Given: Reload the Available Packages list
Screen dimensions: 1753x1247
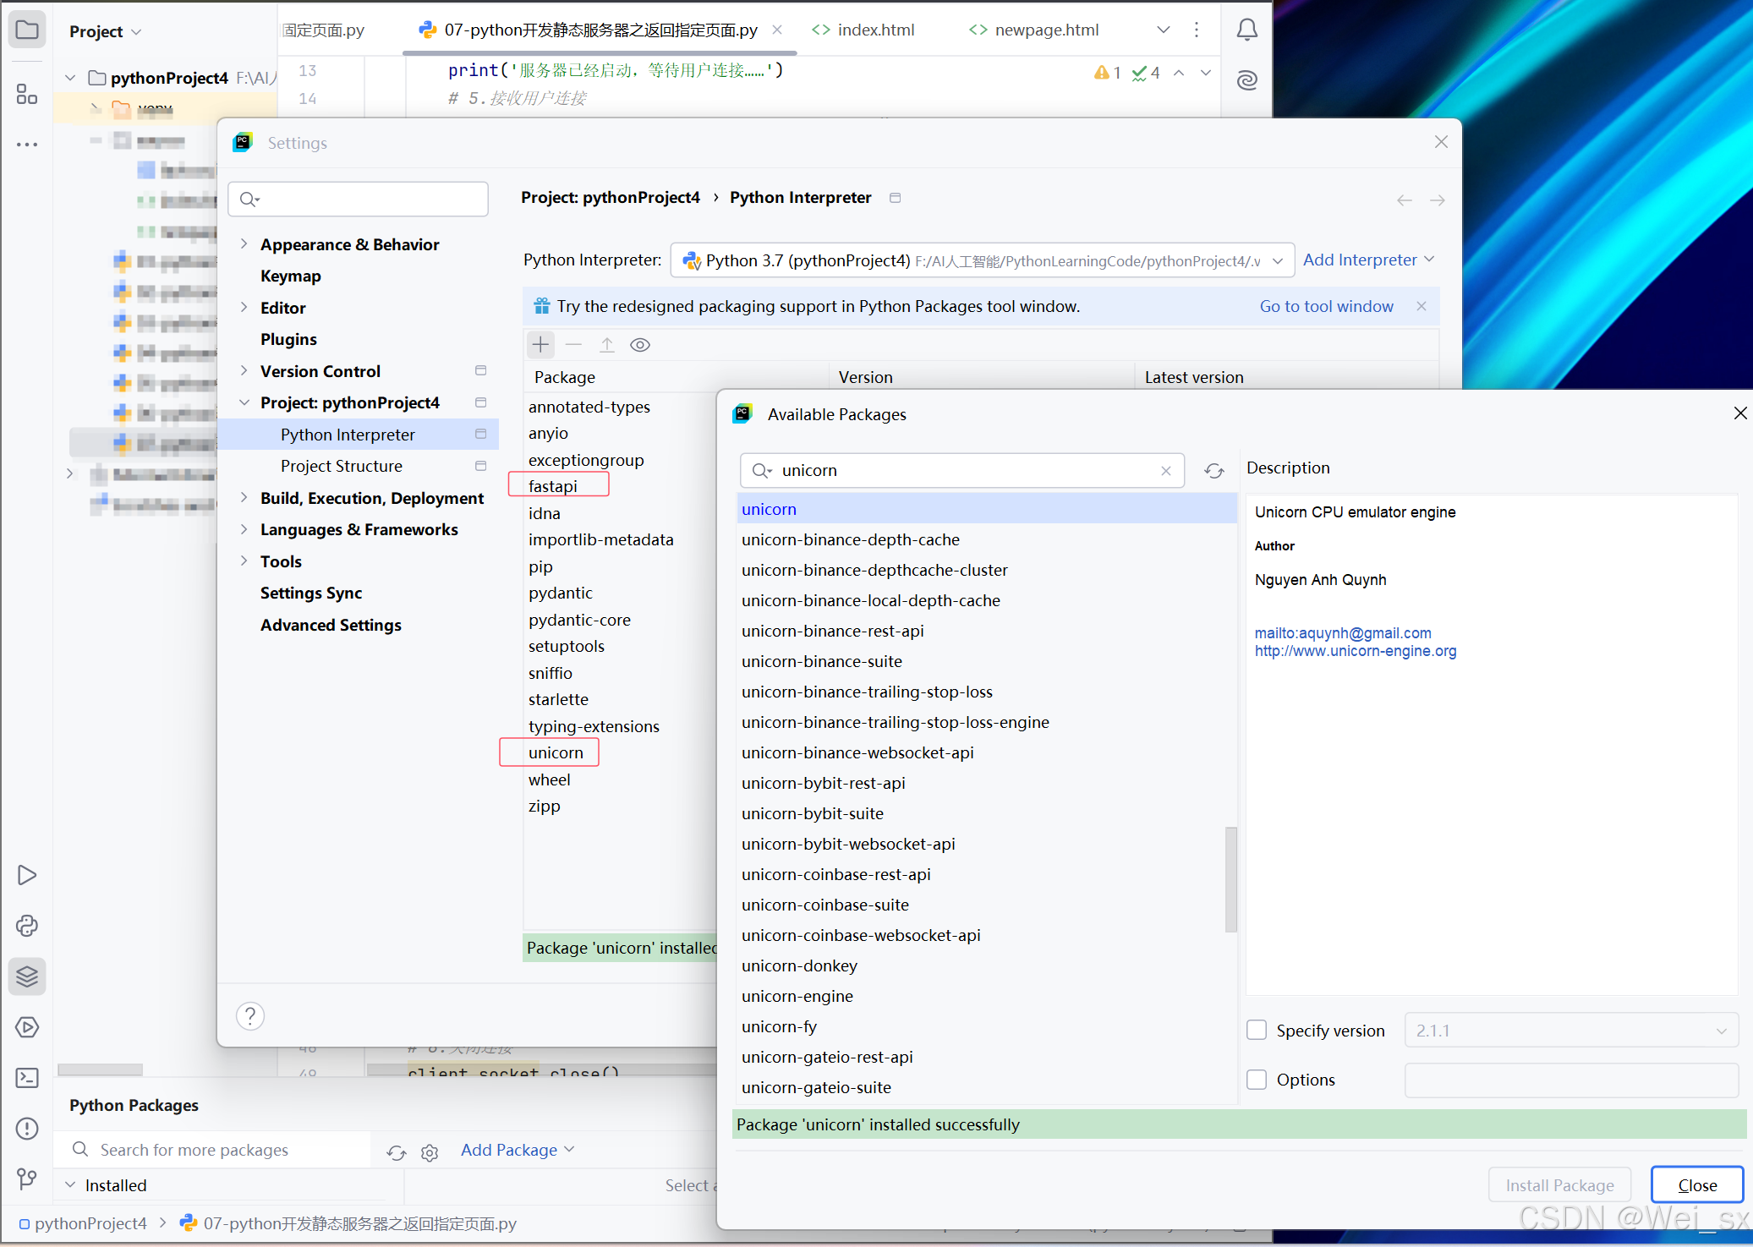Looking at the screenshot, I should (x=1214, y=471).
